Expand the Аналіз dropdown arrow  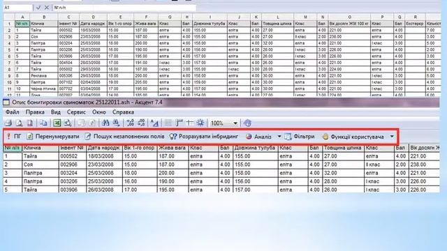[x=279, y=137]
